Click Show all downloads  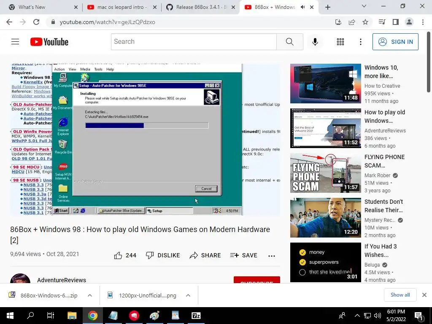(400, 295)
